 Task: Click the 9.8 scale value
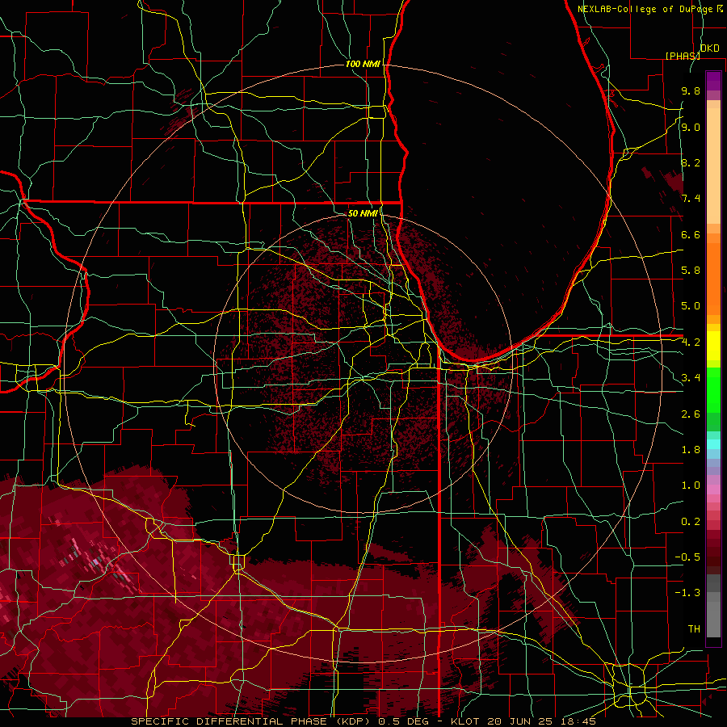pos(691,90)
